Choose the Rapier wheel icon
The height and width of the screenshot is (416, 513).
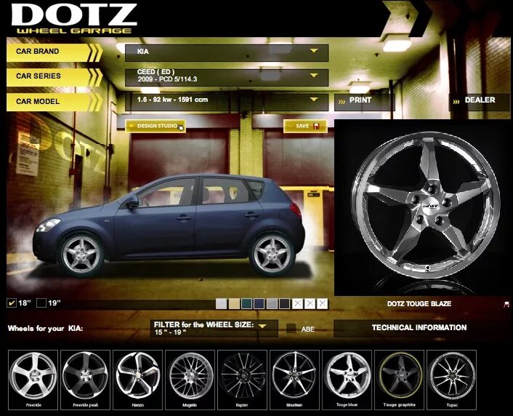[243, 380]
